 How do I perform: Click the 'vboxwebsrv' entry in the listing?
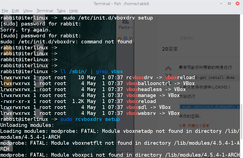click(141, 113)
